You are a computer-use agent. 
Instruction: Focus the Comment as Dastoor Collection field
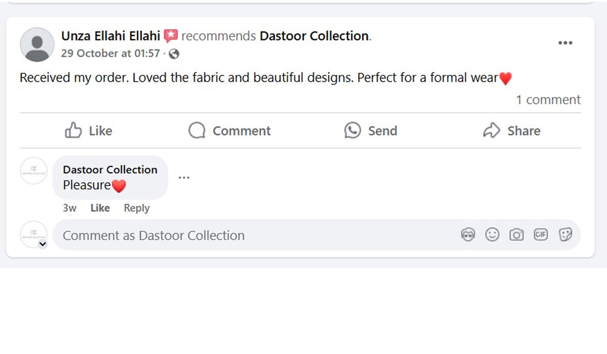253,235
